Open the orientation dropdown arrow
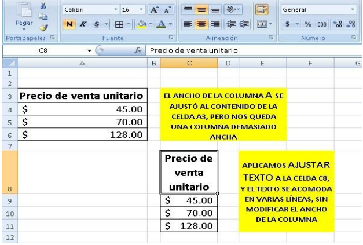Viewport: 363px width, 245px height. 239,9
